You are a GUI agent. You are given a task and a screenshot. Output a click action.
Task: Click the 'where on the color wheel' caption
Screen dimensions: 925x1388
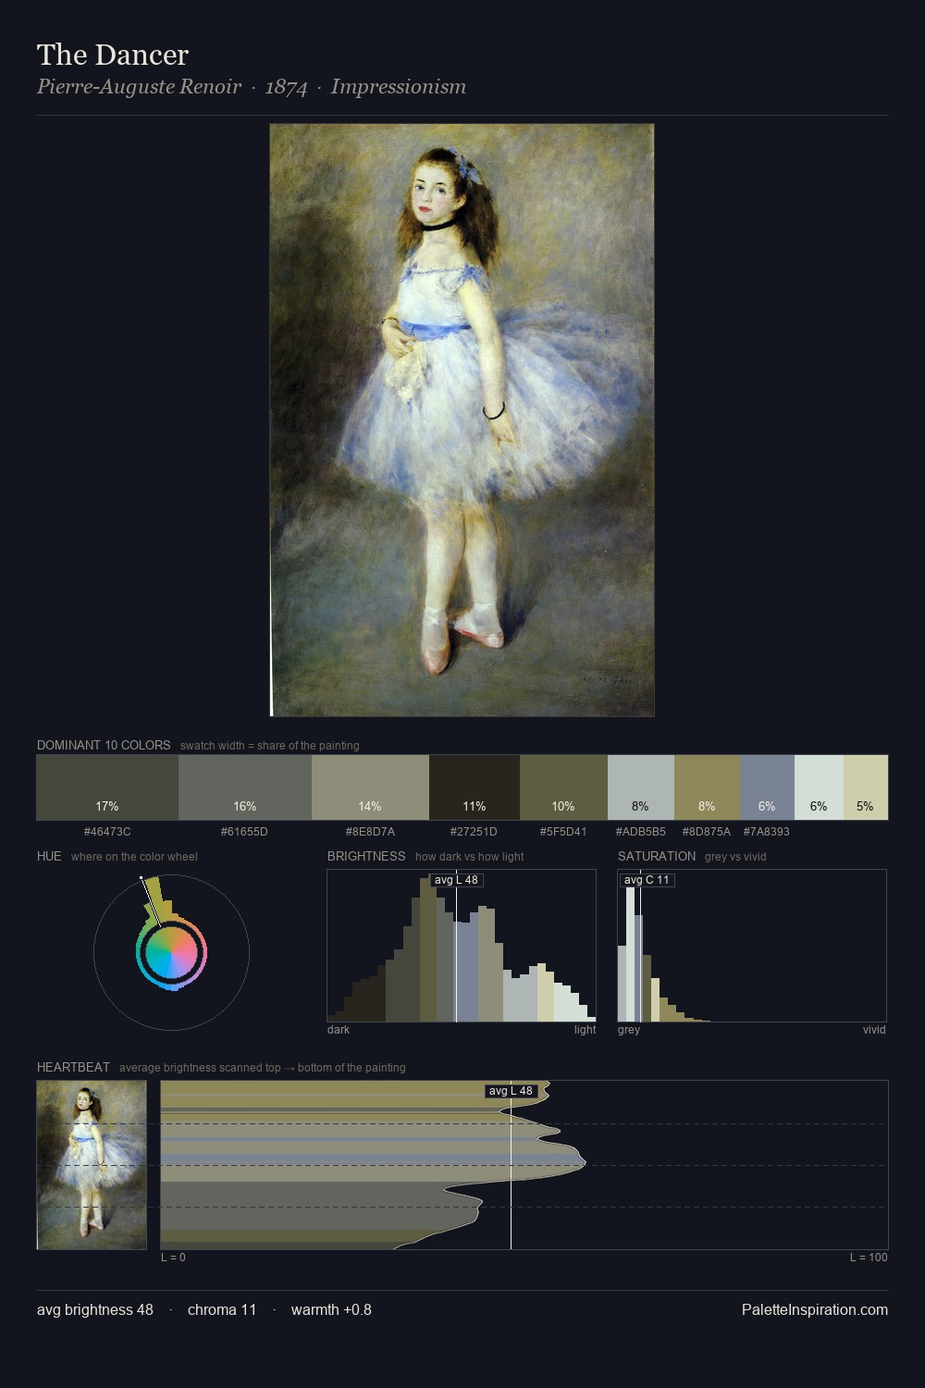point(134,856)
